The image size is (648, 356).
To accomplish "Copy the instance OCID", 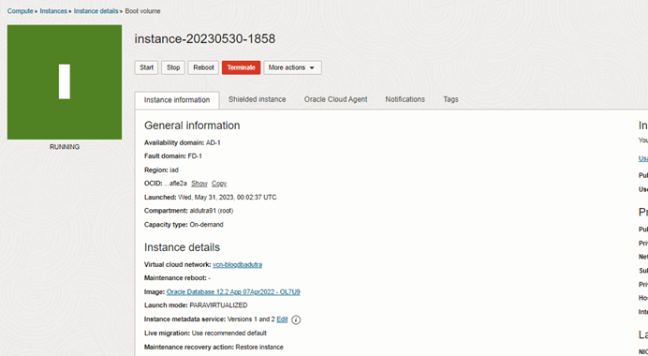I will [x=219, y=184].
